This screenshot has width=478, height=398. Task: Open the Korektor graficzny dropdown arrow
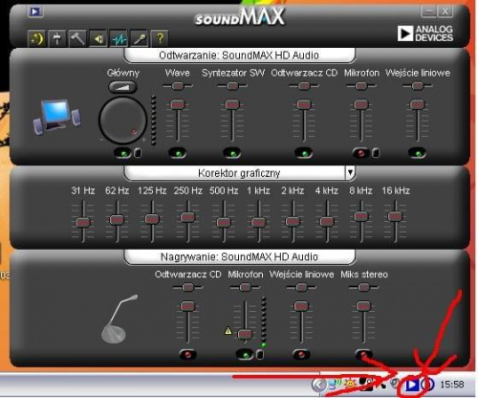click(x=350, y=173)
